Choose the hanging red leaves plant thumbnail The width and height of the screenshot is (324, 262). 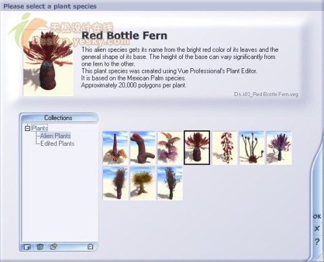pyautogui.click(x=224, y=148)
